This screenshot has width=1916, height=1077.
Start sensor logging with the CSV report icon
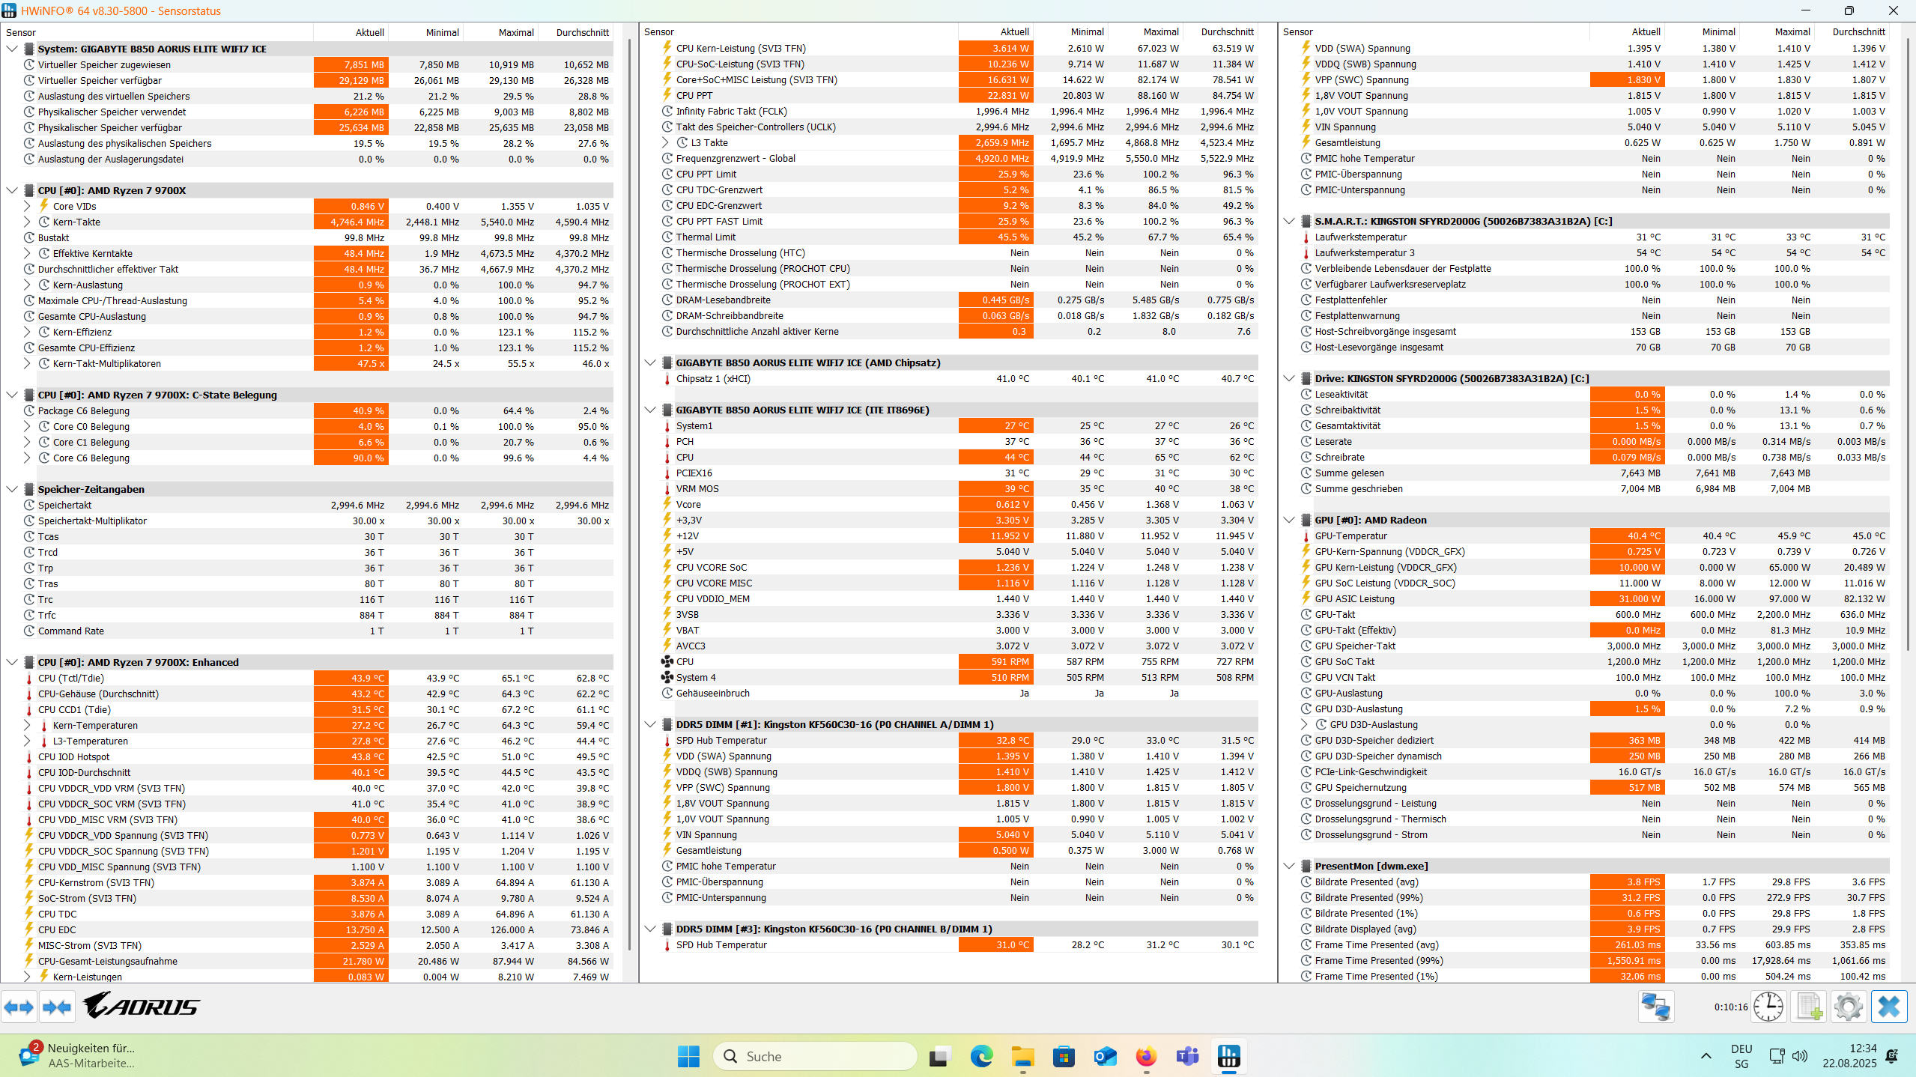1809,1007
